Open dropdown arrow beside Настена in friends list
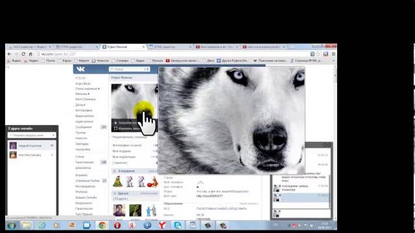 pos(52,155)
